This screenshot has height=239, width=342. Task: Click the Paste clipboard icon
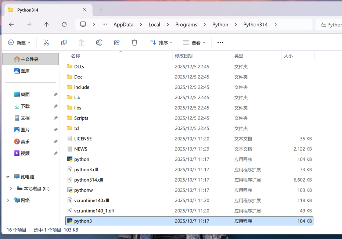coord(82,43)
